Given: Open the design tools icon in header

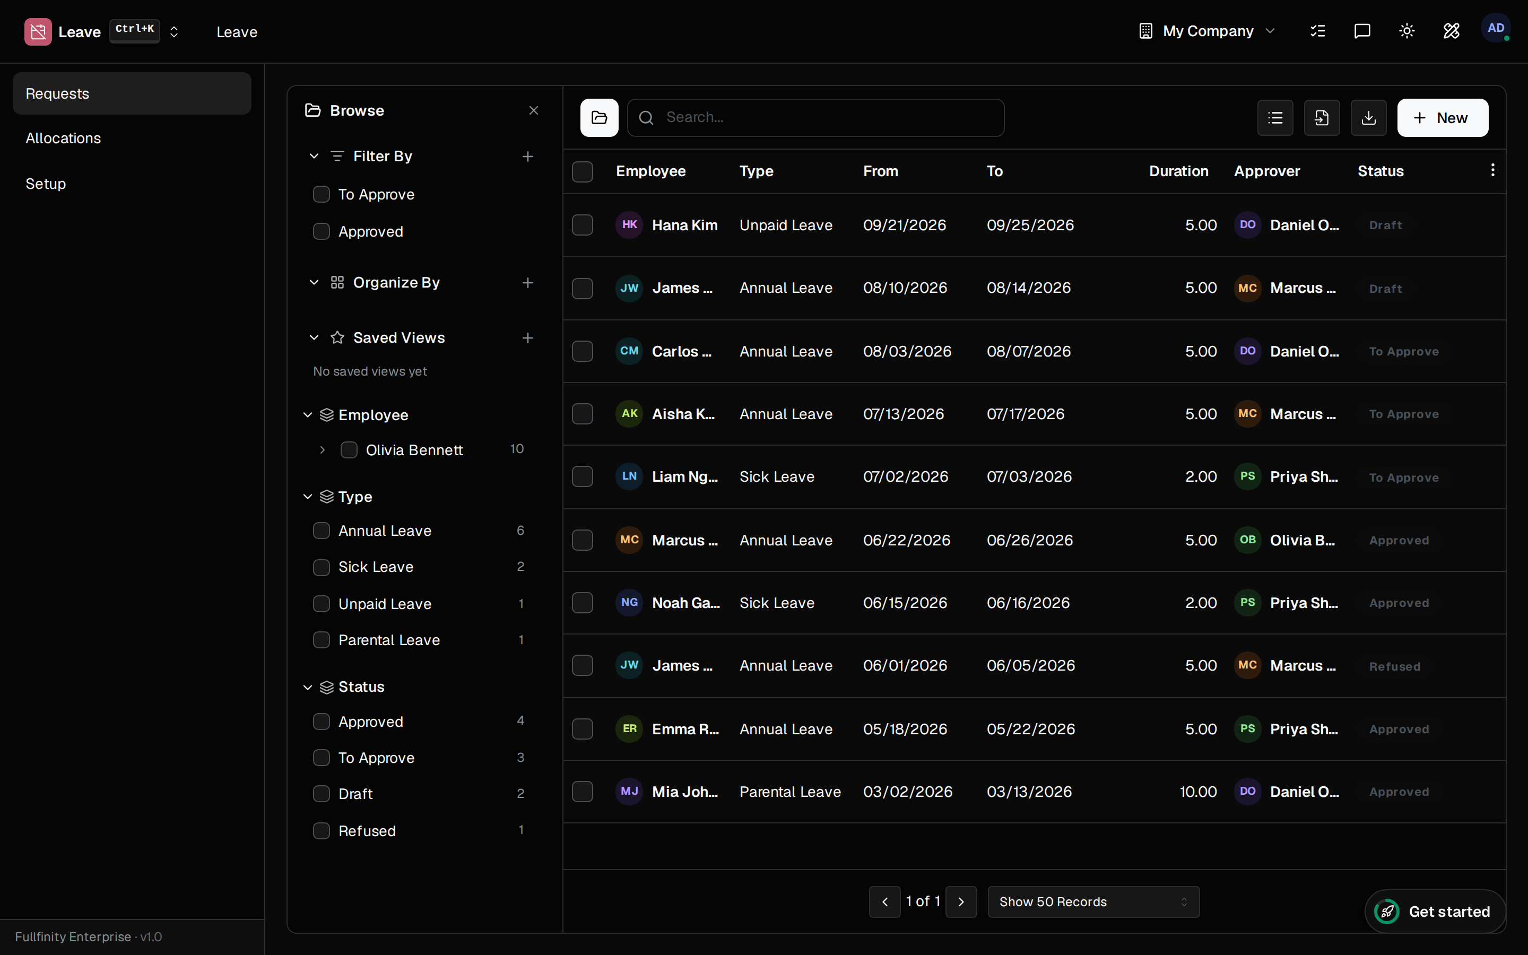Looking at the screenshot, I should (x=1451, y=31).
